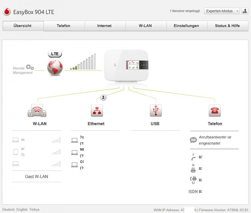
Task: Click the EasyBox router image
Action: tap(126, 66)
